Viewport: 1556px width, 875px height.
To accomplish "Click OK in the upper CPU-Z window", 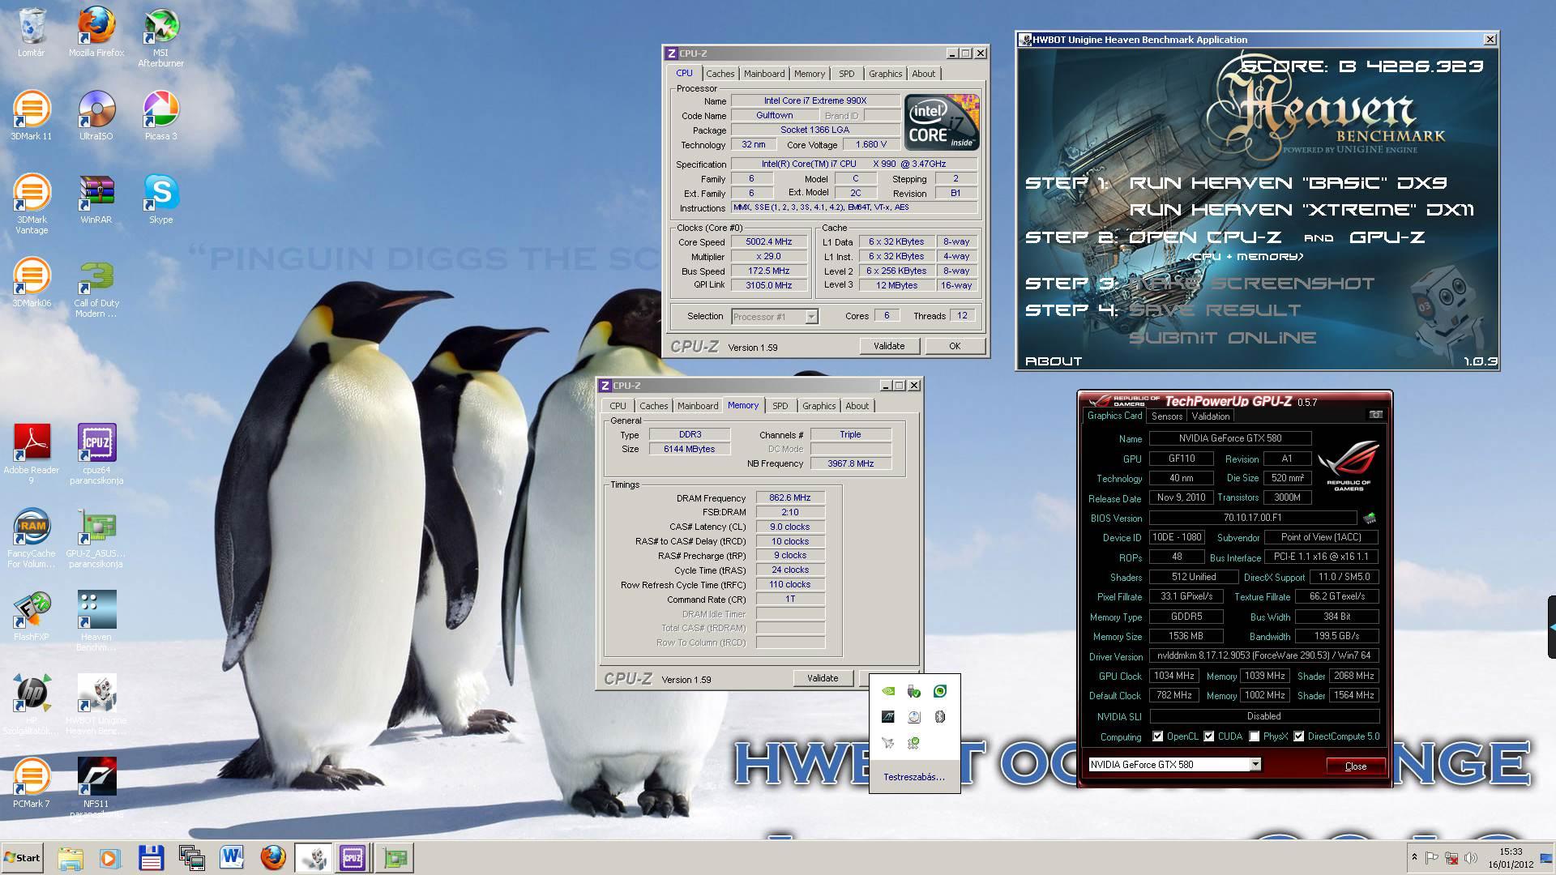I will 955,346.
